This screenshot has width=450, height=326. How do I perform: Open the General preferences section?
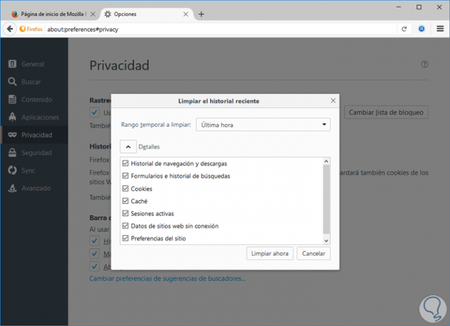click(x=34, y=64)
